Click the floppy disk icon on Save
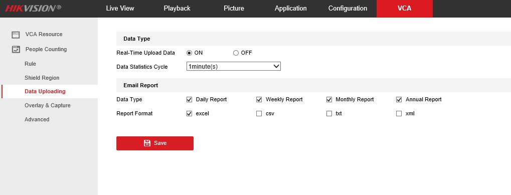Viewport: 511px width, 195px height. (x=147, y=143)
